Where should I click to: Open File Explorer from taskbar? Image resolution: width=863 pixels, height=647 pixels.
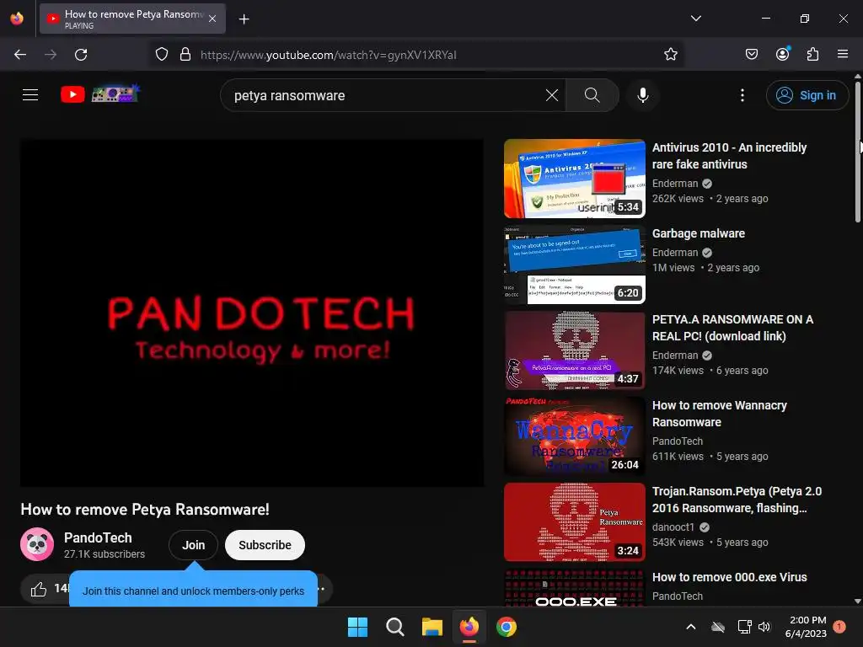432,627
